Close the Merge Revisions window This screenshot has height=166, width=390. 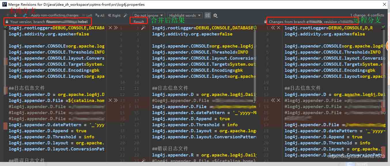click(x=385, y=4)
